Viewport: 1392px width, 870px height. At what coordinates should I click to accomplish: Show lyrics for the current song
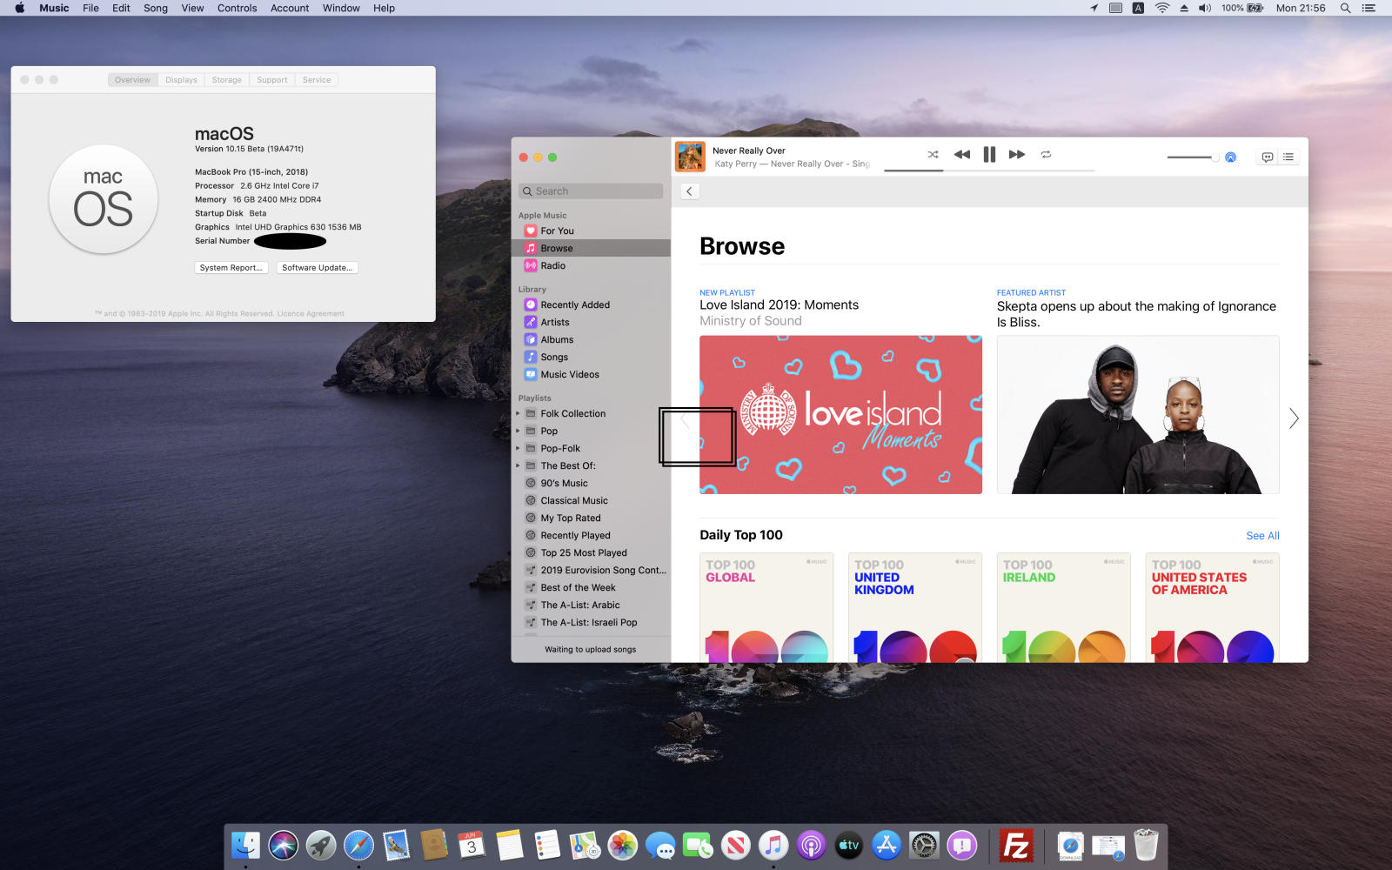pyautogui.click(x=1268, y=157)
